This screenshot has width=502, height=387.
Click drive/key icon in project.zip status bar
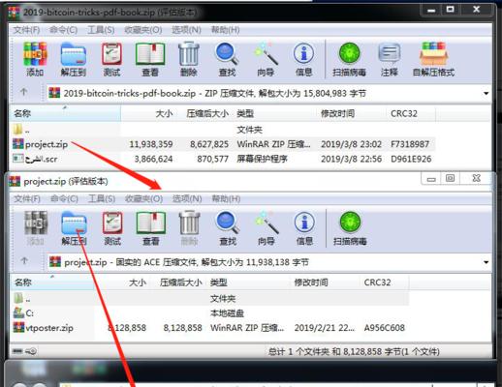31,351
